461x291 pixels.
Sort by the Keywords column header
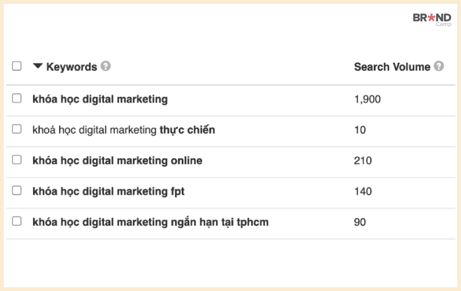pyautogui.click(x=72, y=67)
